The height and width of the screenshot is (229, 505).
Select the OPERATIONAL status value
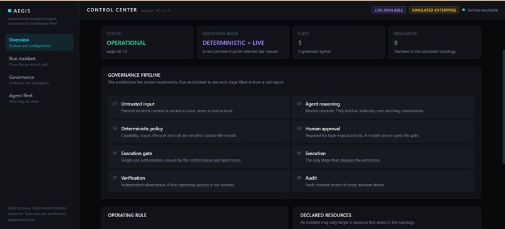[126, 43]
